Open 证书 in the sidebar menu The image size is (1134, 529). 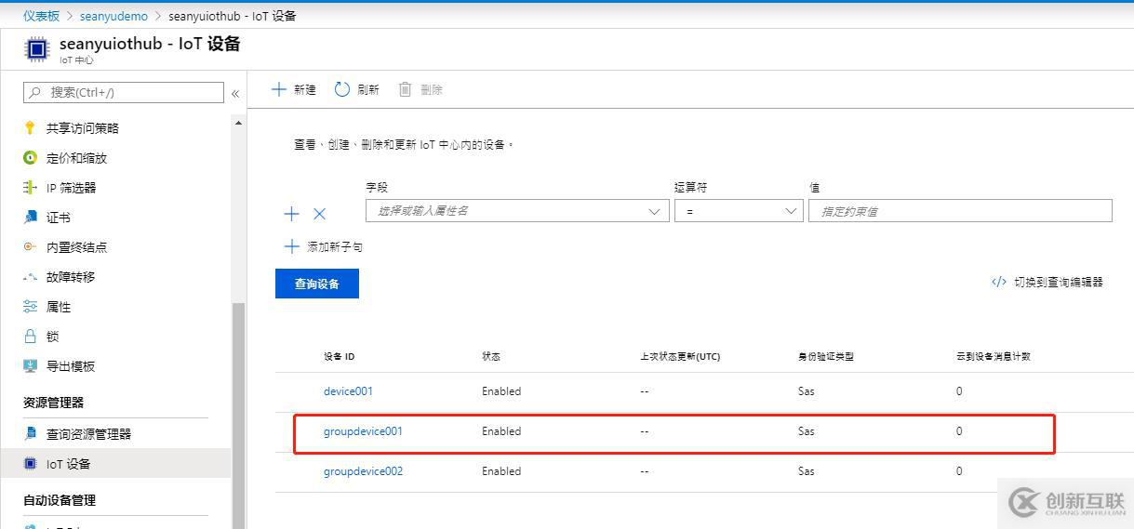pyautogui.click(x=59, y=218)
